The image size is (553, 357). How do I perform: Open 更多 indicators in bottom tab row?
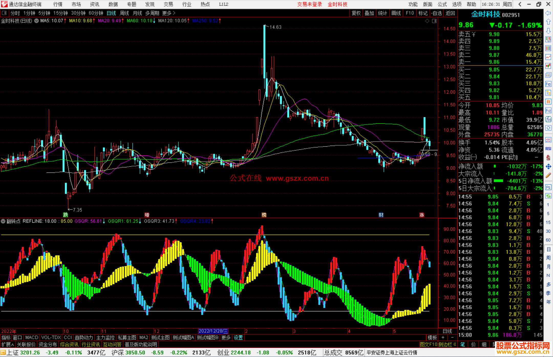coord(226,338)
